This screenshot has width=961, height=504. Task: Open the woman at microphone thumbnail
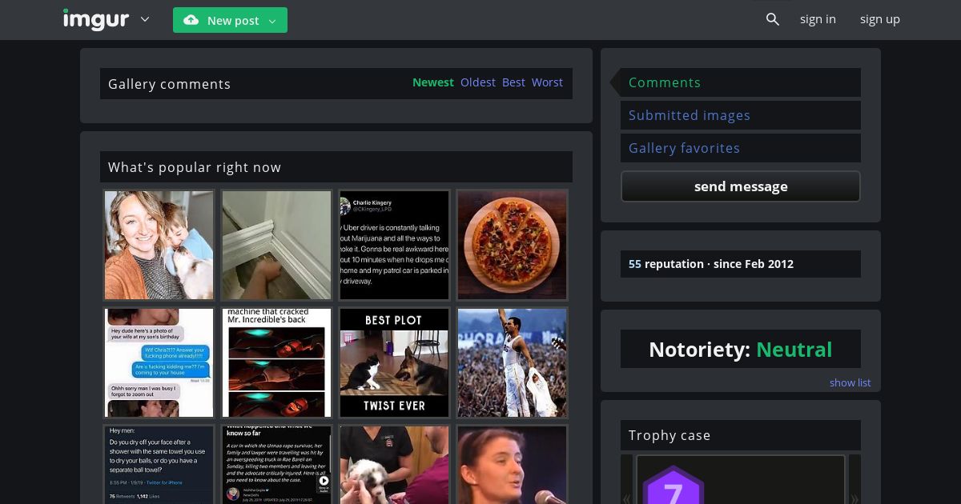click(x=512, y=464)
